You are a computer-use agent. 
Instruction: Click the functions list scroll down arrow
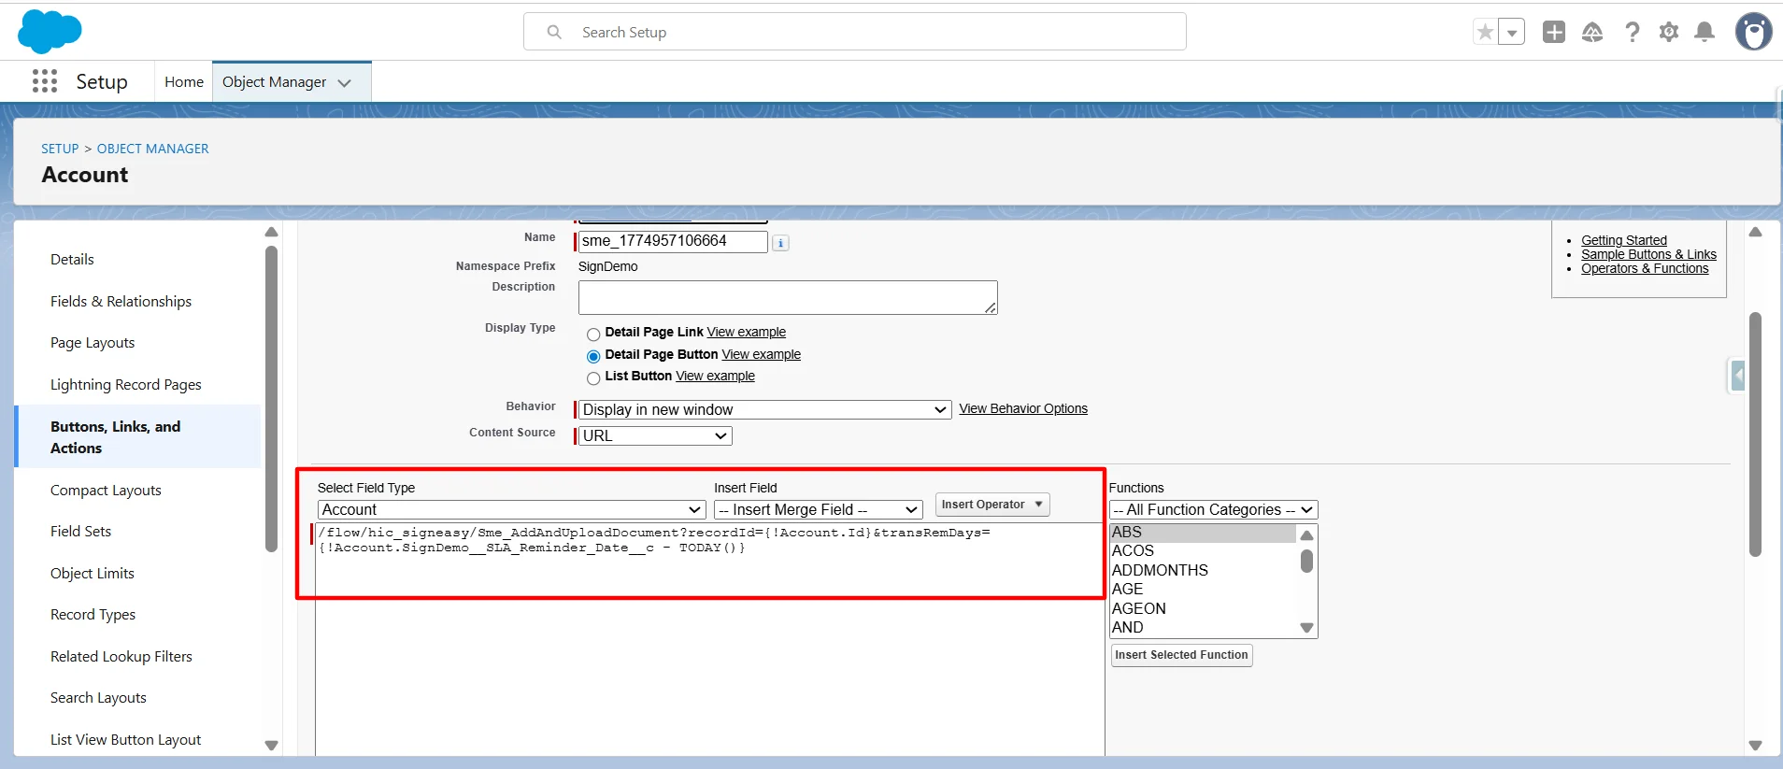(1306, 628)
